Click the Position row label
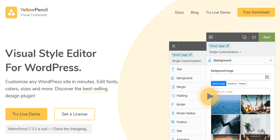 (x=182, y=122)
